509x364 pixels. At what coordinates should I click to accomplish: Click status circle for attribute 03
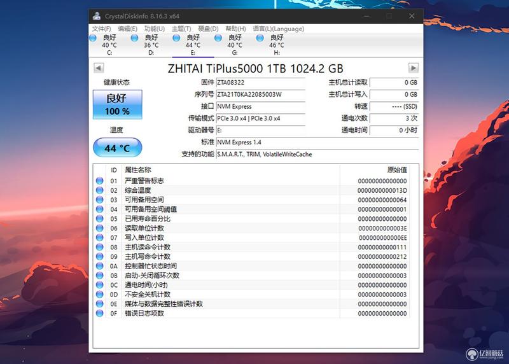pyautogui.click(x=100, y=200)
